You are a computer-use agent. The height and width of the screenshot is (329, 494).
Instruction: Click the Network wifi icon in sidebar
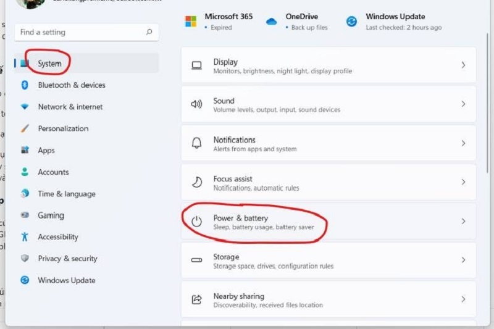click(x=25, y=107)
